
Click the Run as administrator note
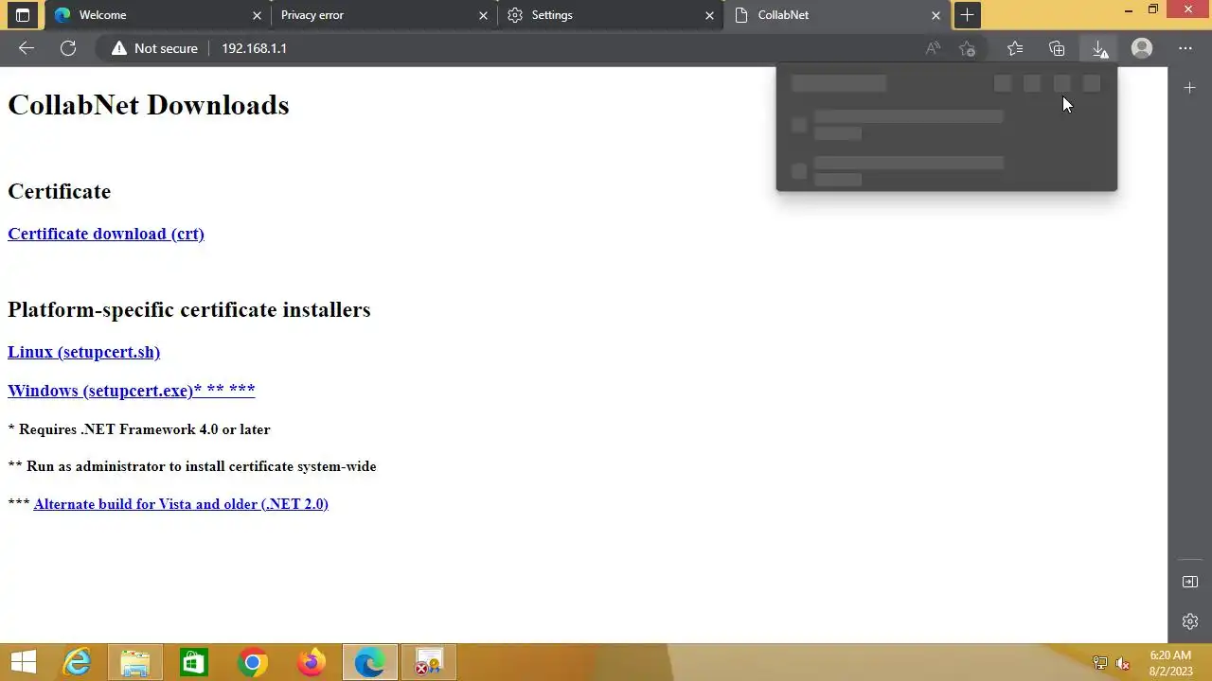click(x=192, y=466)
